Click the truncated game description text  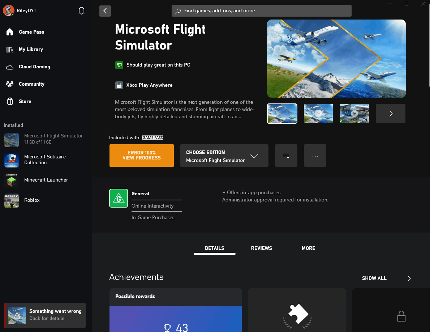[185, 110]
